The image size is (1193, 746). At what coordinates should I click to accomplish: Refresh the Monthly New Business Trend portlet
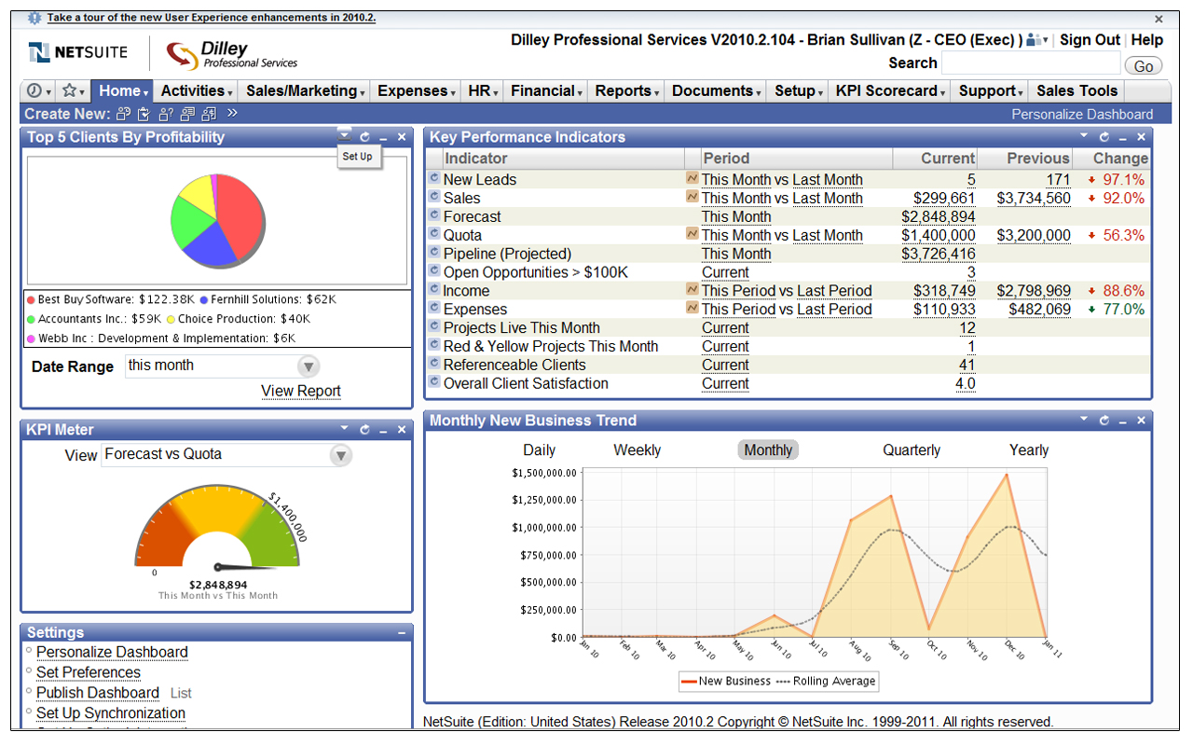pos(1104,421)
